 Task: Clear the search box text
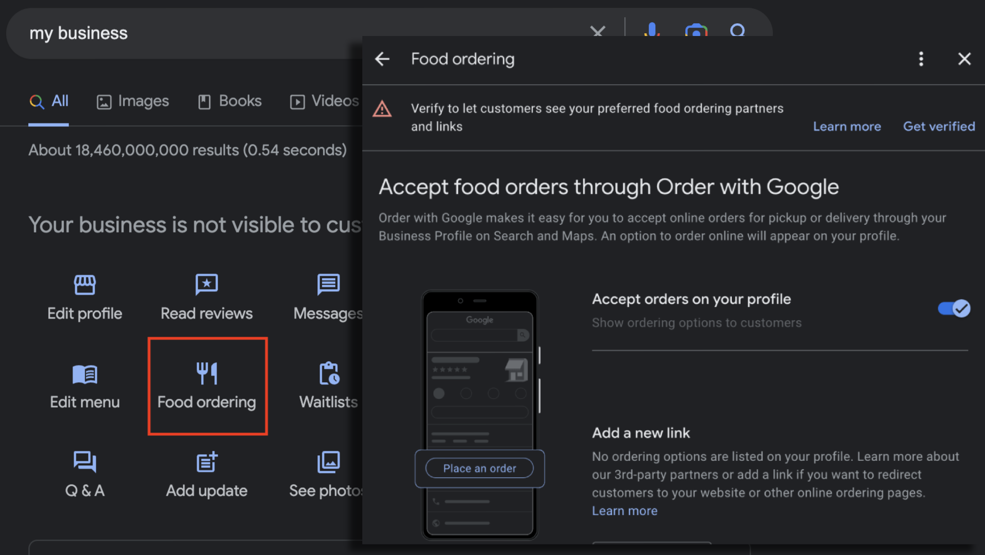pyautogui.click(x=598, y=30)
